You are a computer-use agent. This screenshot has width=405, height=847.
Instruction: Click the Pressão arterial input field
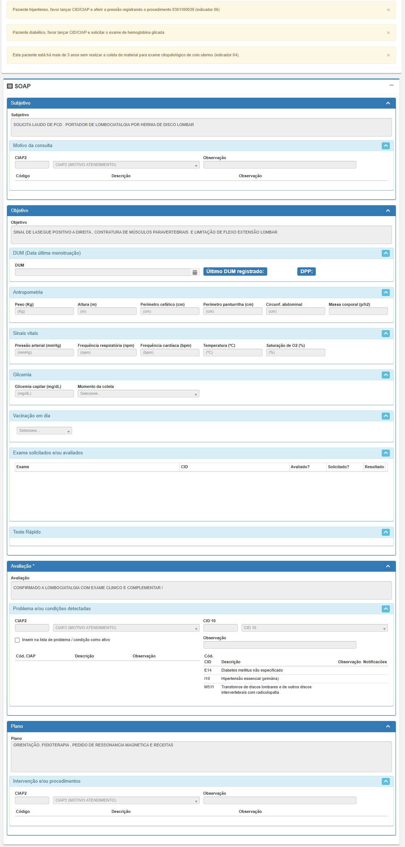click(x=44, y=353)
